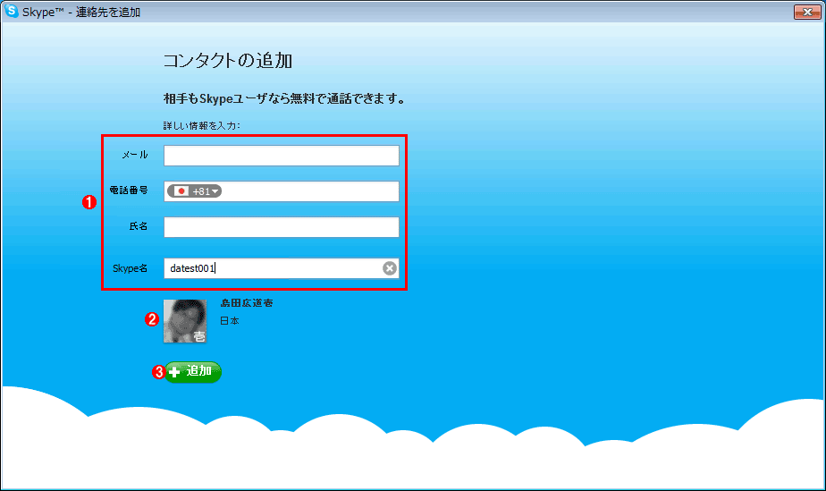Viewport: 826px width, 491px height.
Task: Click the メール field label
Action: coord(135,155)
